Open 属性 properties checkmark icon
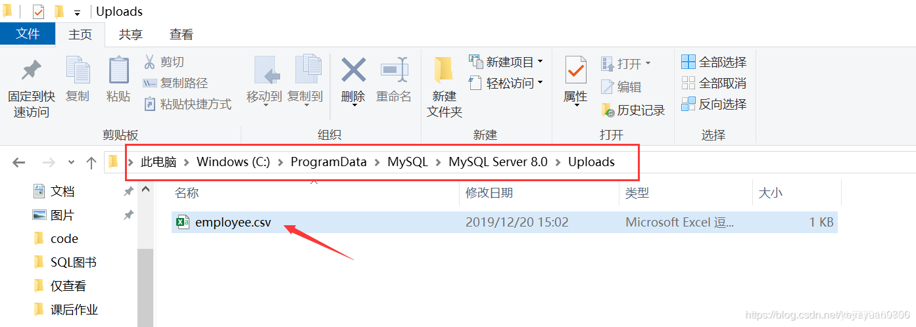Screen dimensions: 916x327 tap(575, 70)
